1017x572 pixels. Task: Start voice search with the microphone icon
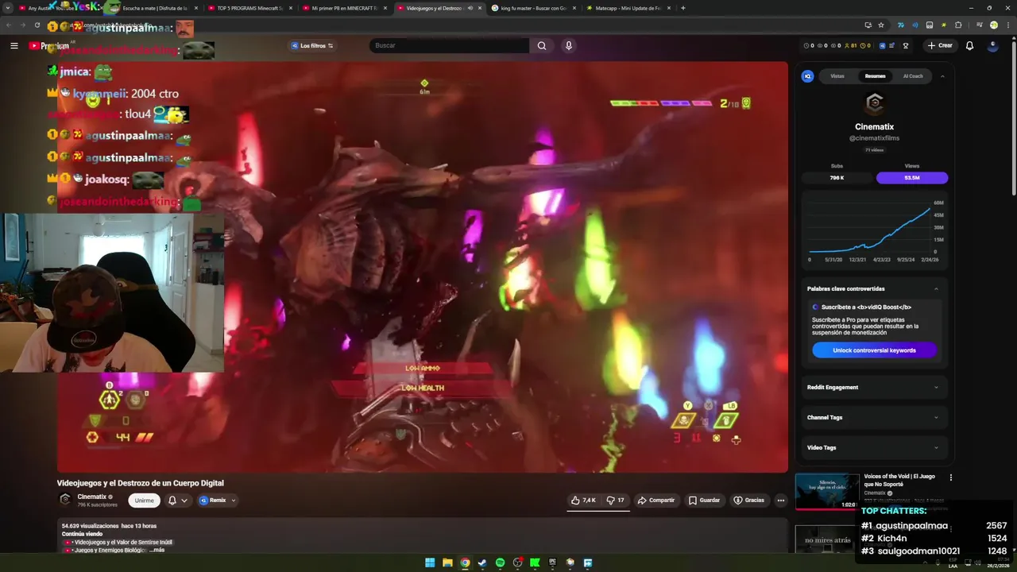point(568,45)
